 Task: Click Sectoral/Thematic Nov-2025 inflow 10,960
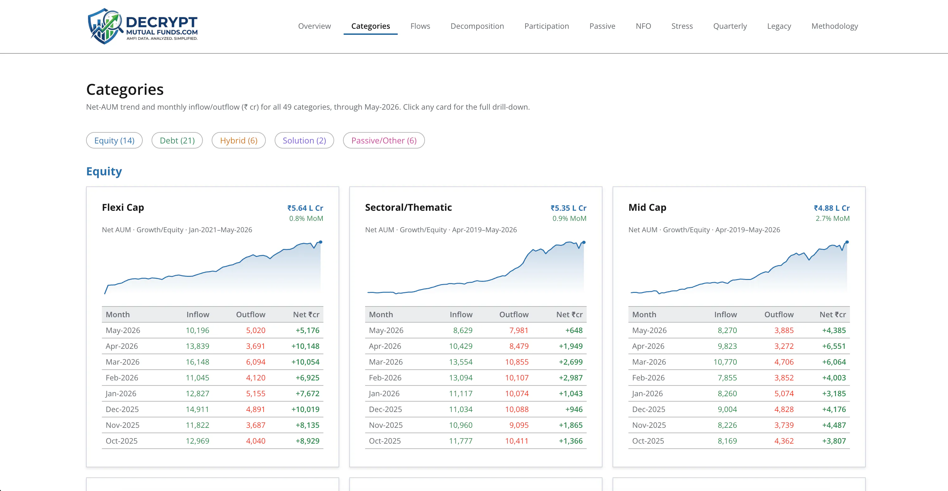(x=461, y=425)
